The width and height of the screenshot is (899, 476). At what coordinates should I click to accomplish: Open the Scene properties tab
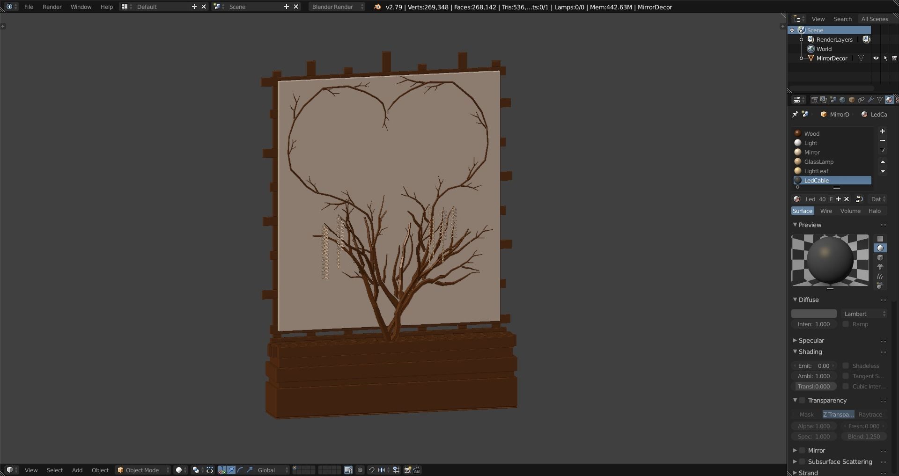pos(833,100)
